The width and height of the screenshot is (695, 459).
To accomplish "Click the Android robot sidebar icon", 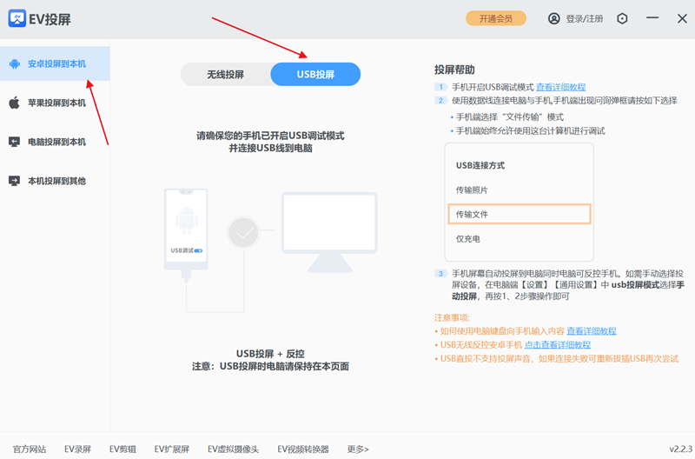I will point(15,63).
